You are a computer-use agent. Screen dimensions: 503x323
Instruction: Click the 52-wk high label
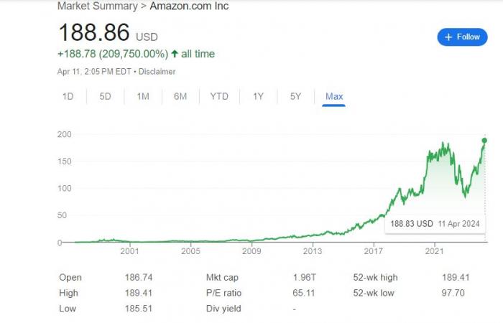[x=374, y=277]
